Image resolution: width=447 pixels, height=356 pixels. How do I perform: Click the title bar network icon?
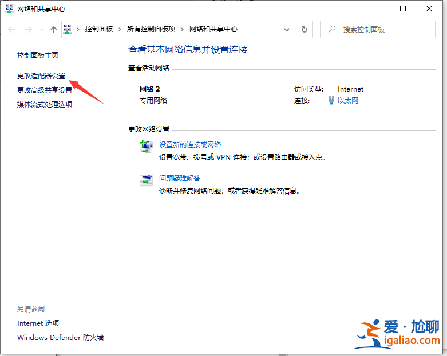tap(9, 9)
